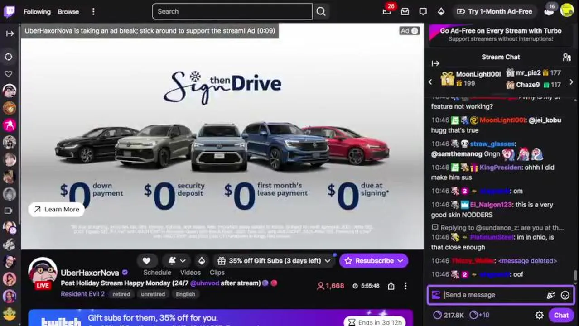Click the heart follow button
Screen dimensions: 579x326
pos(146,261)
